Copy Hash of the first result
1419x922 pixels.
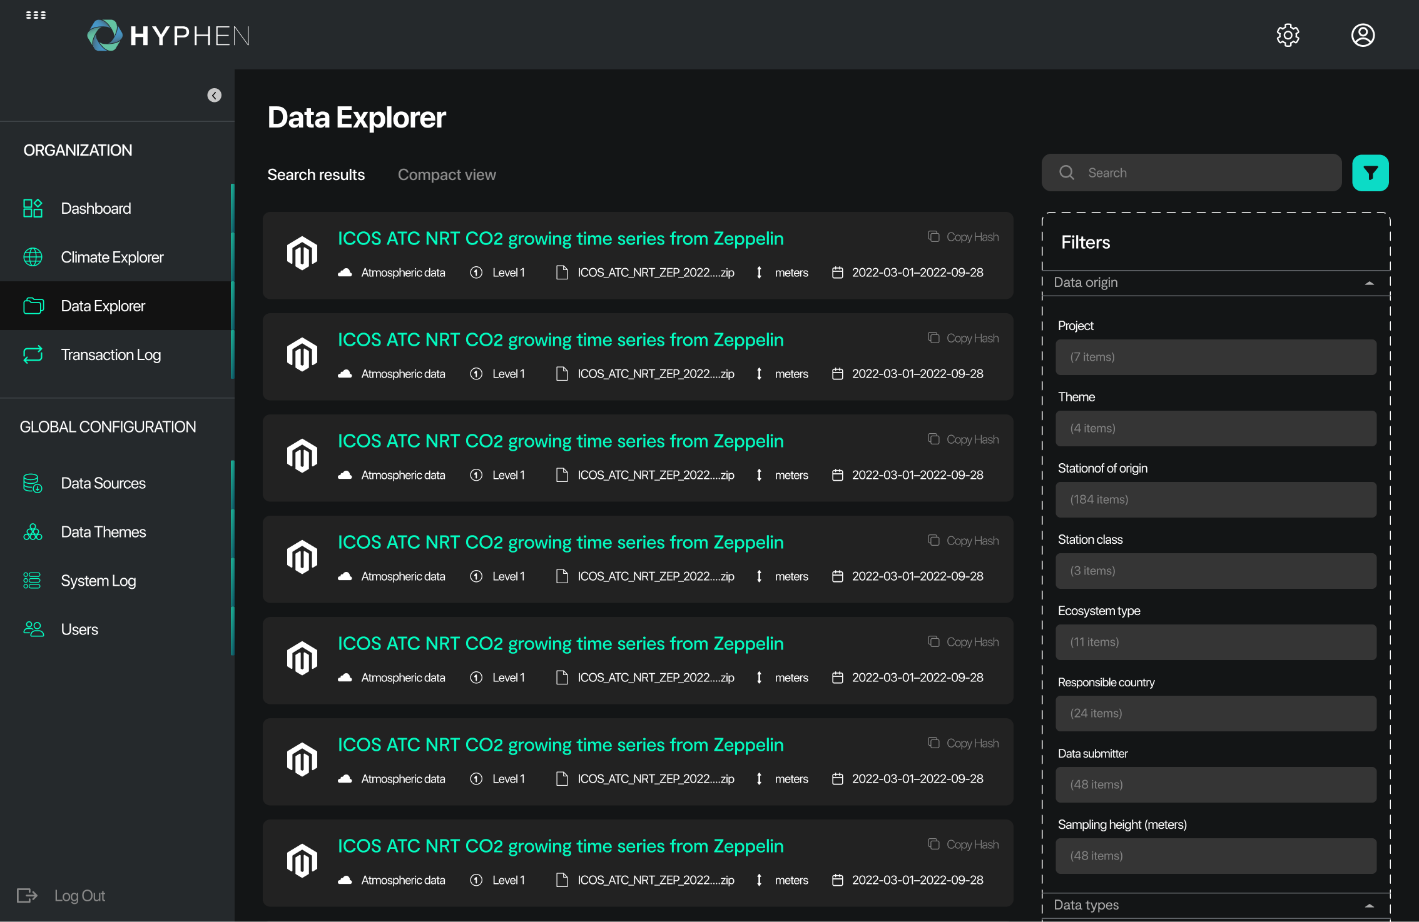[964, 237]
